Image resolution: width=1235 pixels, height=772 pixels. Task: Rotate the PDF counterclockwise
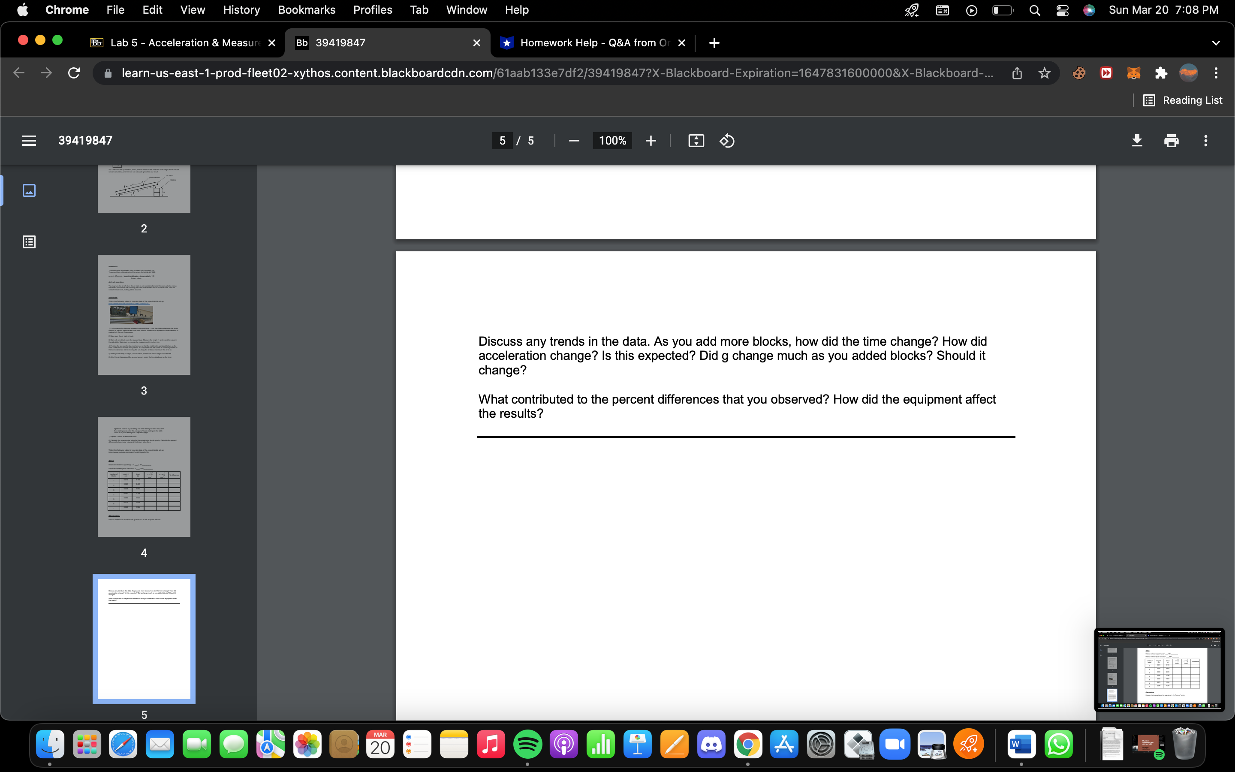tap(727, 140)
